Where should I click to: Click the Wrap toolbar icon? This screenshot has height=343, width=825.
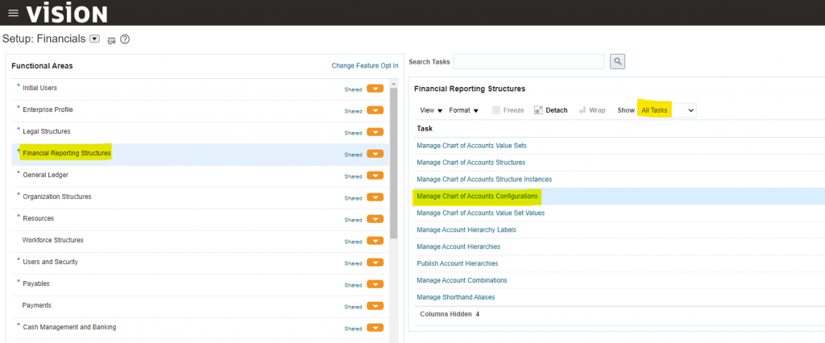(x=582, y=110)
